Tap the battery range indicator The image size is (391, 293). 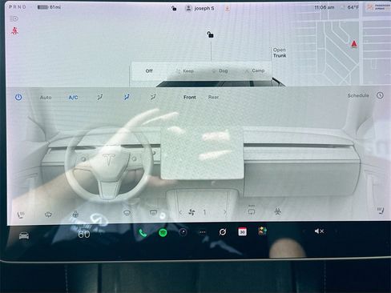click(49, 7)
